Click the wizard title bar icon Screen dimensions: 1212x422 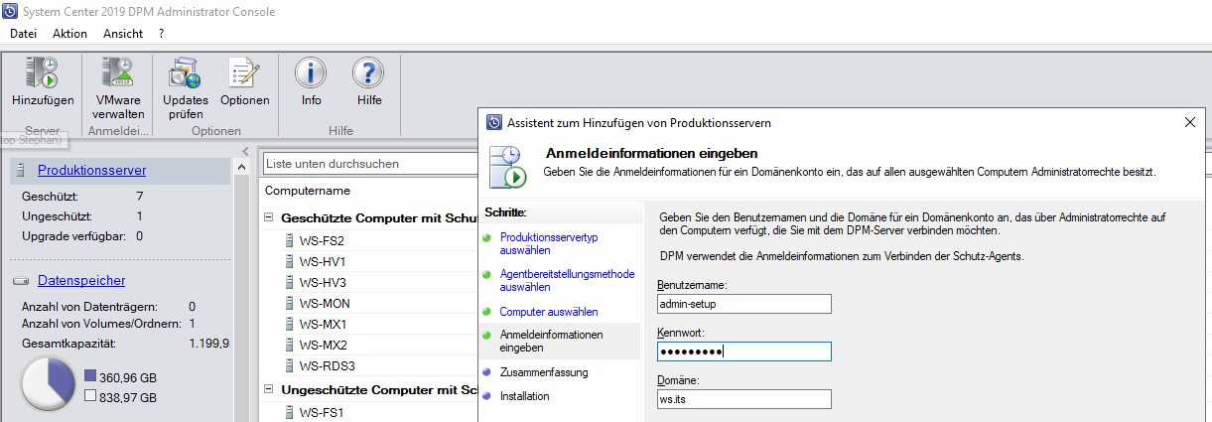[493, 123]
